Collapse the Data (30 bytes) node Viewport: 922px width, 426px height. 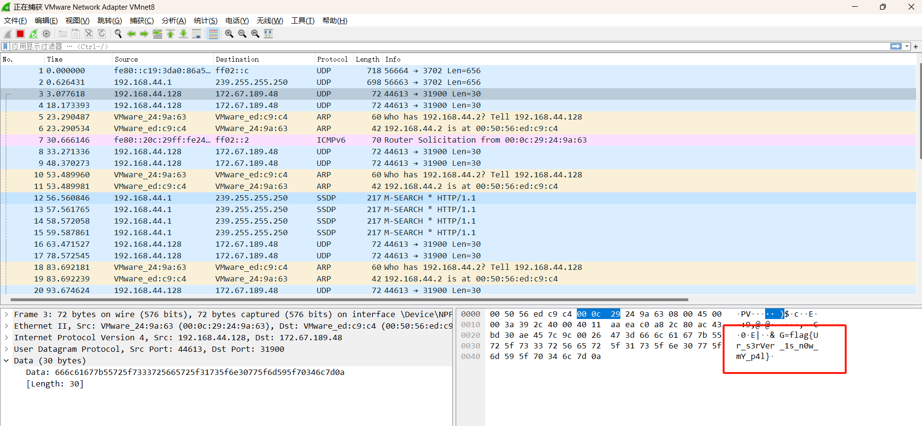(6, 360)
